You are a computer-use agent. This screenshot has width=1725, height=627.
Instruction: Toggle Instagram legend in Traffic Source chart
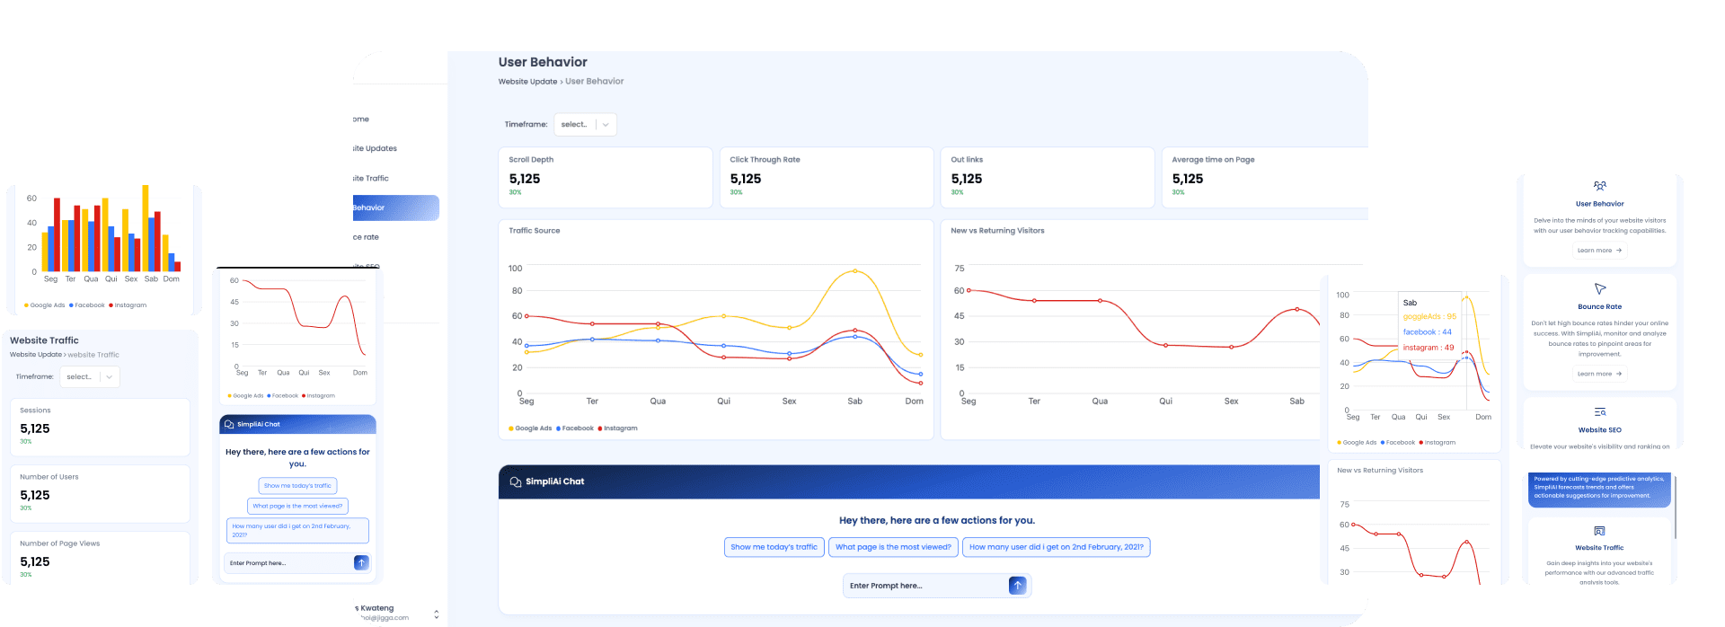pyautogui.click(x=618, y=428)
